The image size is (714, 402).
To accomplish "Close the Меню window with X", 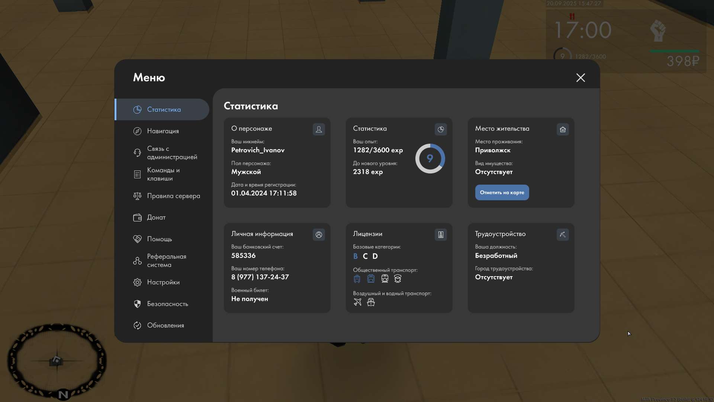I will [580, 77].
